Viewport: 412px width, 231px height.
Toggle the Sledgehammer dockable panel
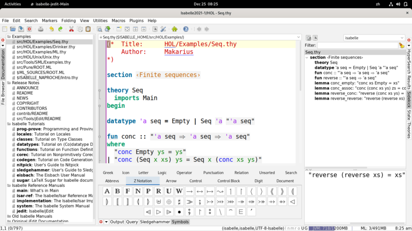click(x=155, y=222)
